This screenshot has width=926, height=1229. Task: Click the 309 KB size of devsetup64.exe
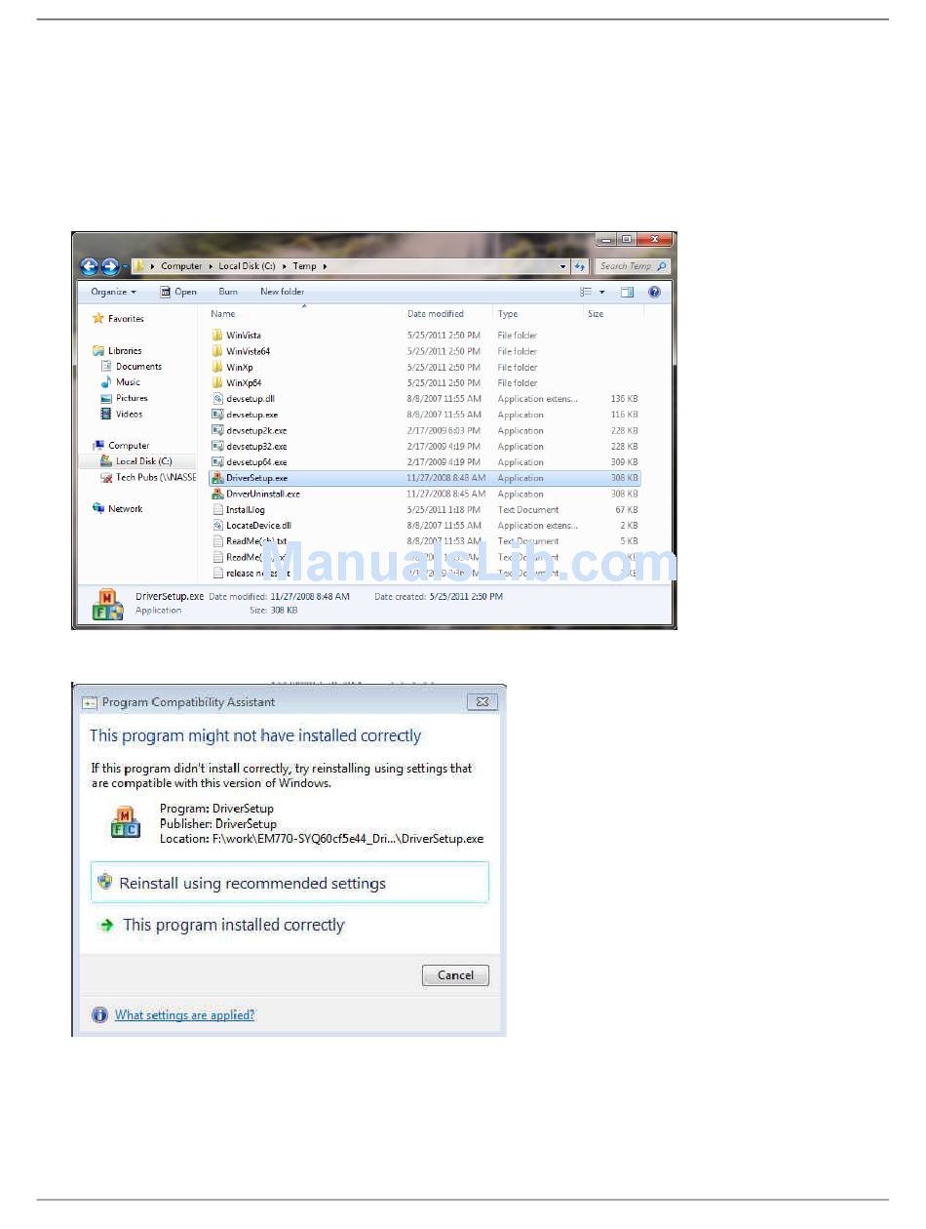tap(624, 462)
